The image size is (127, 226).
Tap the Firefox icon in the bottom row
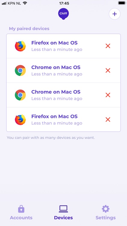20,120
